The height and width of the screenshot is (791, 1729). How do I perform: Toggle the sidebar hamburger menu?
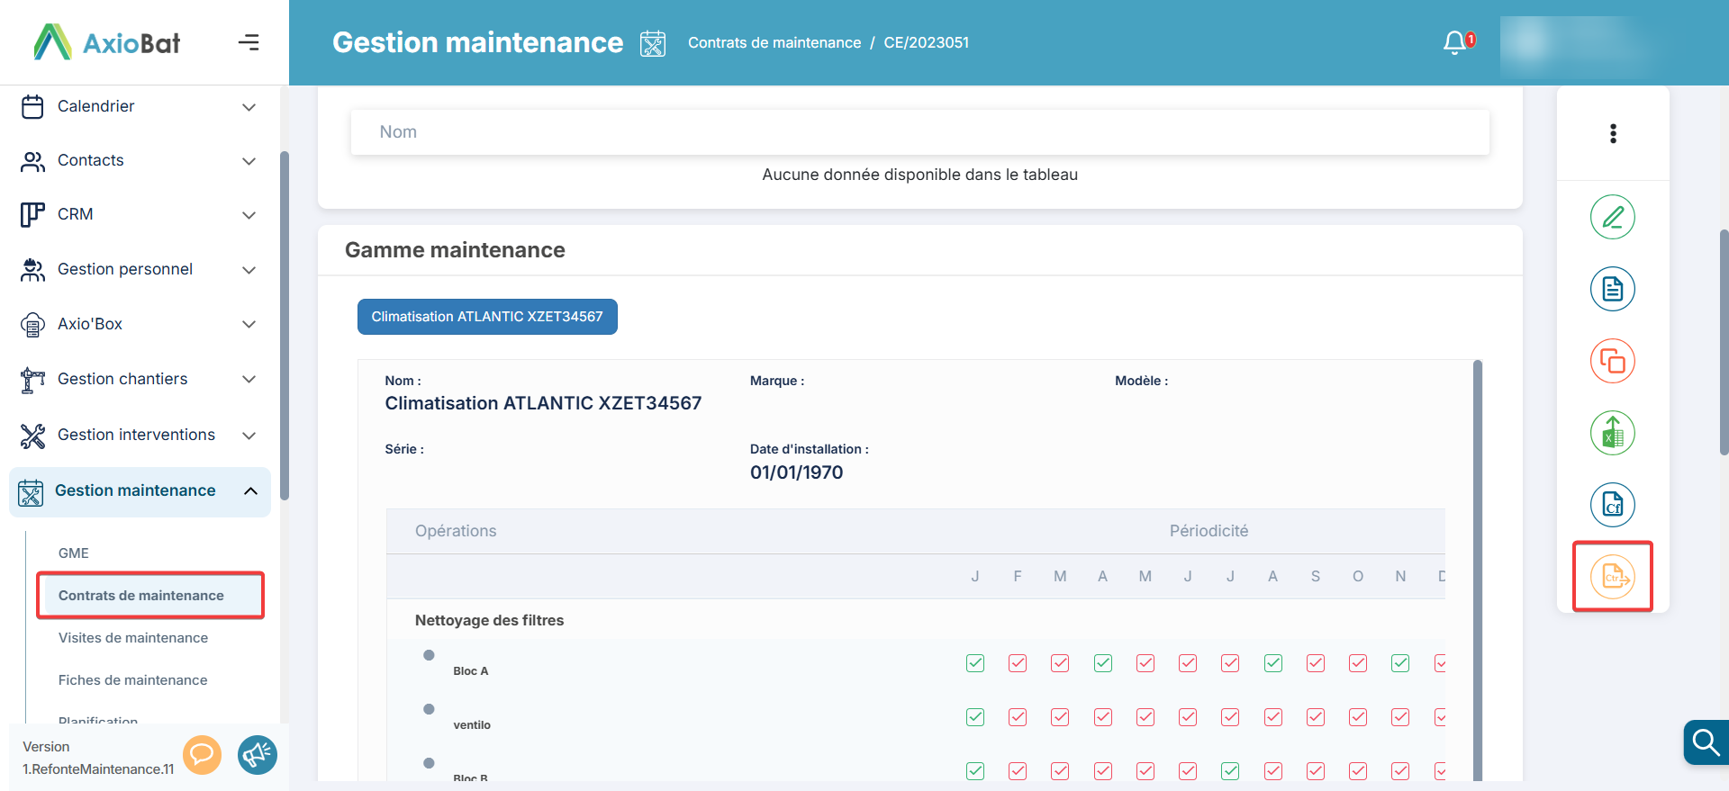(x=249, y=42)
